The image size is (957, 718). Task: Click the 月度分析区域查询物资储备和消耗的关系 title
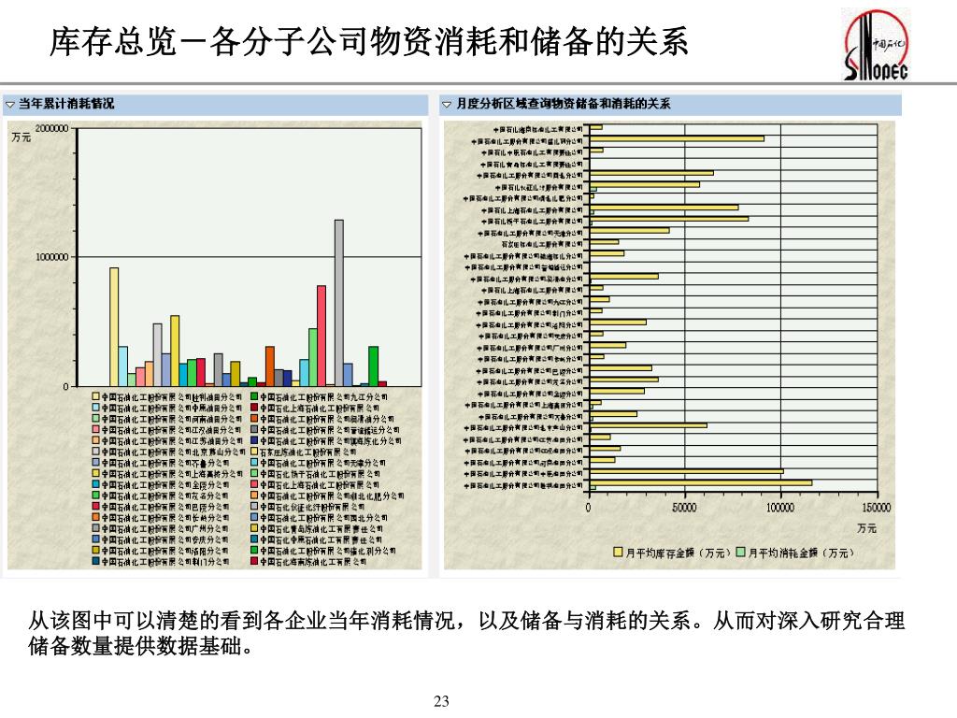pos(564,104)
